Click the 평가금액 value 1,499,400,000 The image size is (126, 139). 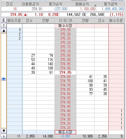[113, 9]
